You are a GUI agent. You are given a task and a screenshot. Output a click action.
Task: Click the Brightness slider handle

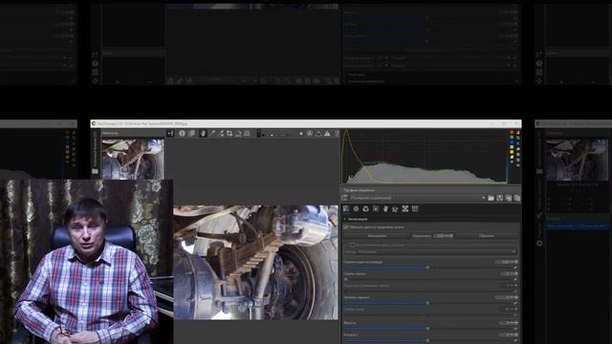(427, 329)
